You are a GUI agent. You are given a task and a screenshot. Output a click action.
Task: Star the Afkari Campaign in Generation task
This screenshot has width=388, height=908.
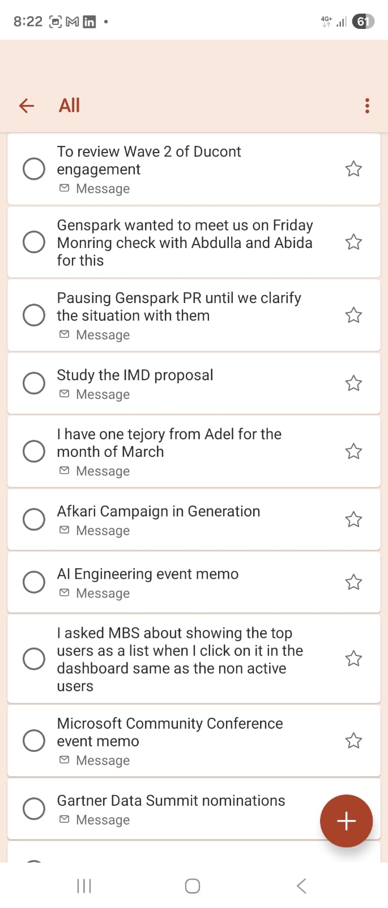coord(353,519)
